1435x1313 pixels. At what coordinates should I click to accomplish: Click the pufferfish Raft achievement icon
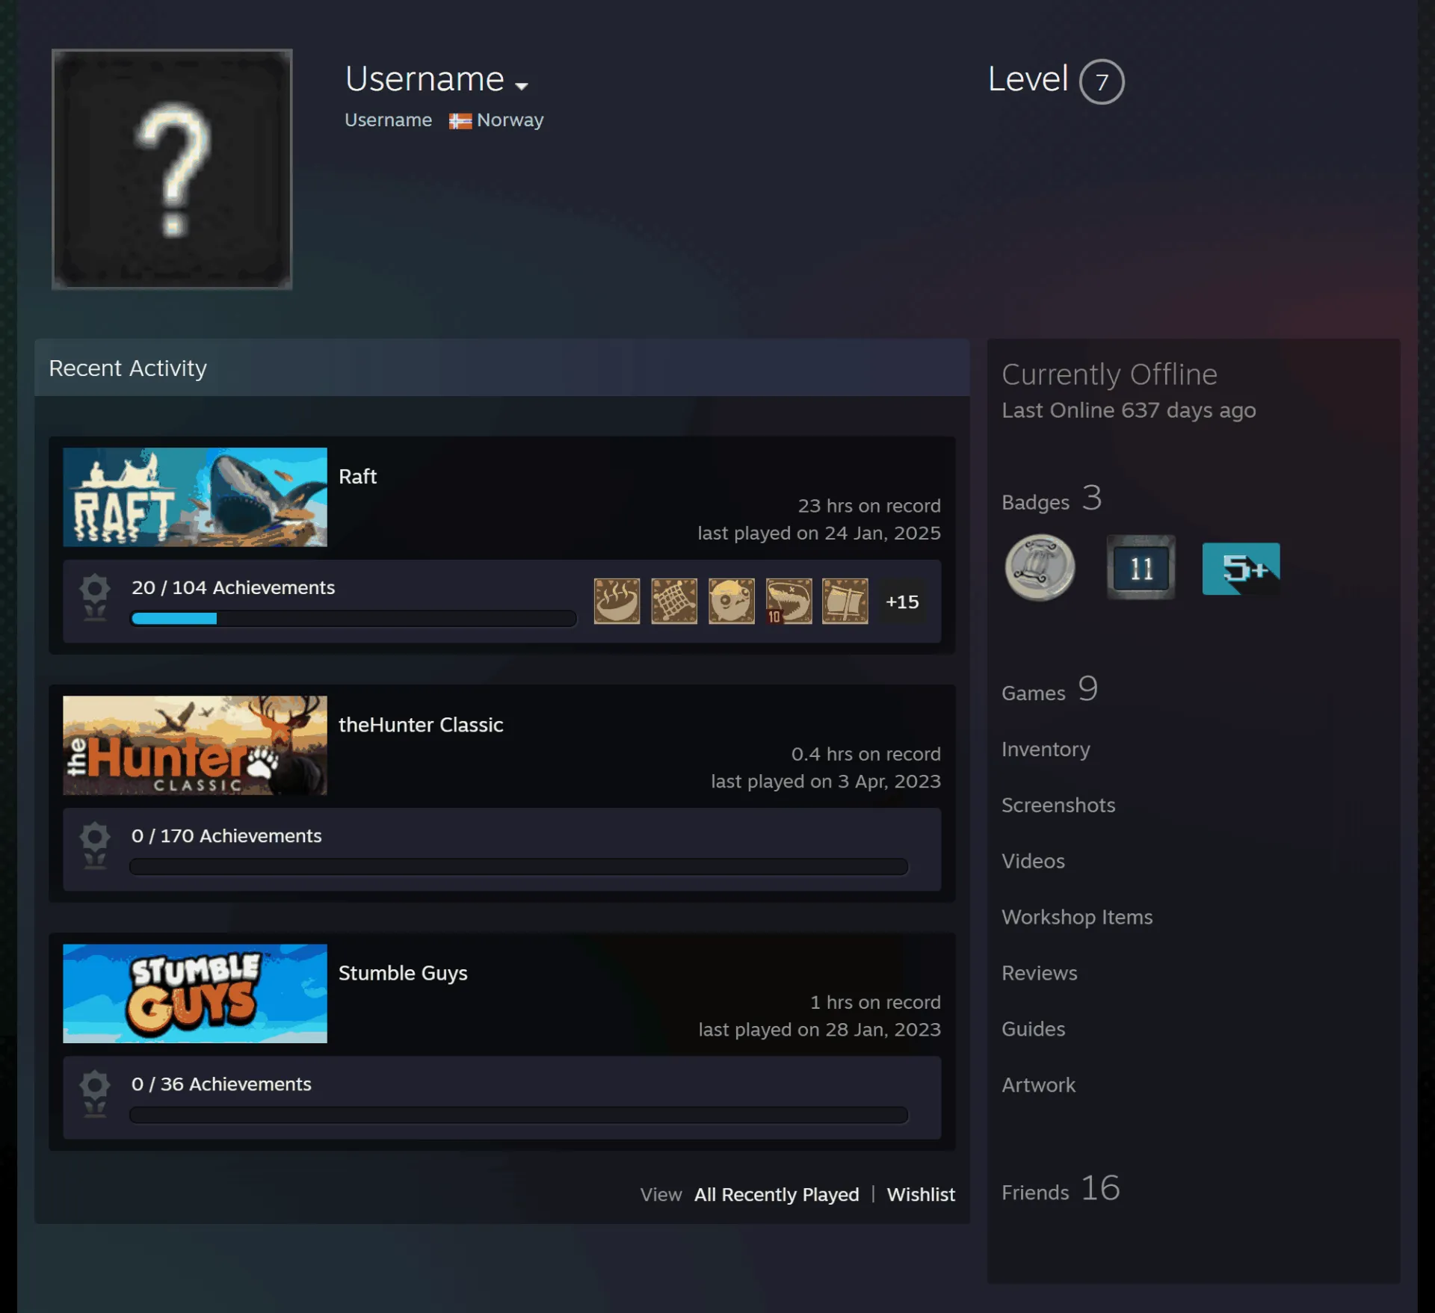(x=731, y=601)
